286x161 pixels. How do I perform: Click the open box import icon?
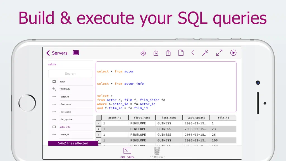point(143,53)
